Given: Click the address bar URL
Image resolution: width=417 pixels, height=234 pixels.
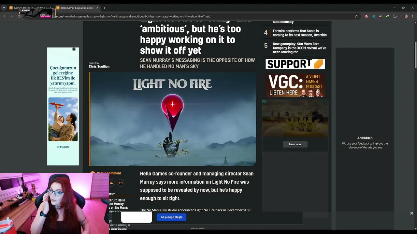Looking at the screenshot, I should click(x=134, y=16).
